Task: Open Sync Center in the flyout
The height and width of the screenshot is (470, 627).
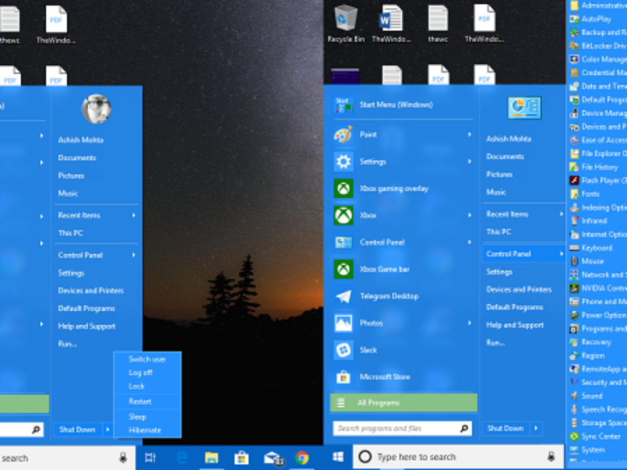Action: point(596,437)
